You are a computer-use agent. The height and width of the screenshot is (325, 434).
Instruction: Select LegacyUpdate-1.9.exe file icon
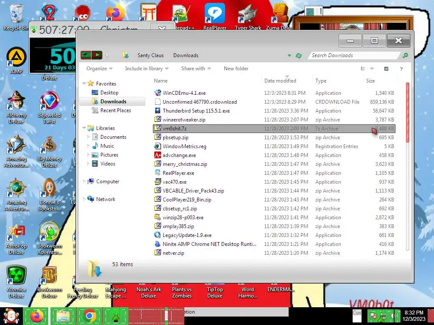[x=158, y=235]
